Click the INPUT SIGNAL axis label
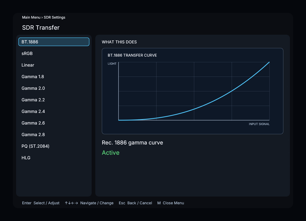The width and height of the screenshot is (306, 221). coord(259,124)
